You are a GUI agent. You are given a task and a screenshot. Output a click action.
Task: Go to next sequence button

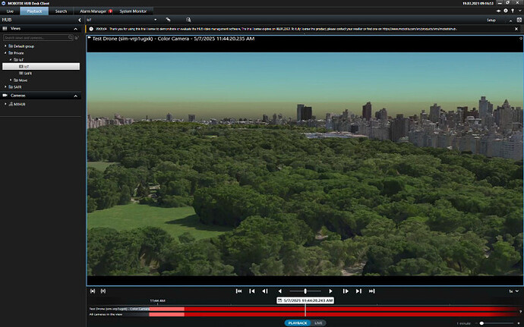point(358,291)
